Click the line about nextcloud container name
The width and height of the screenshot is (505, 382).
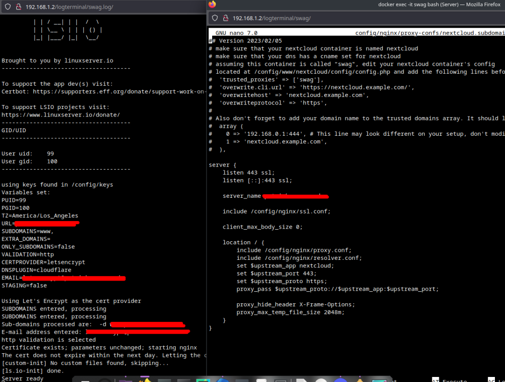(x=314, y=48)
